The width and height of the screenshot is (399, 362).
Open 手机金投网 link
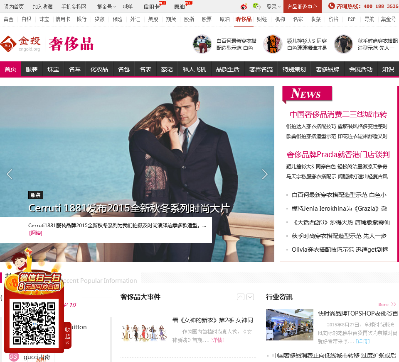74,7
